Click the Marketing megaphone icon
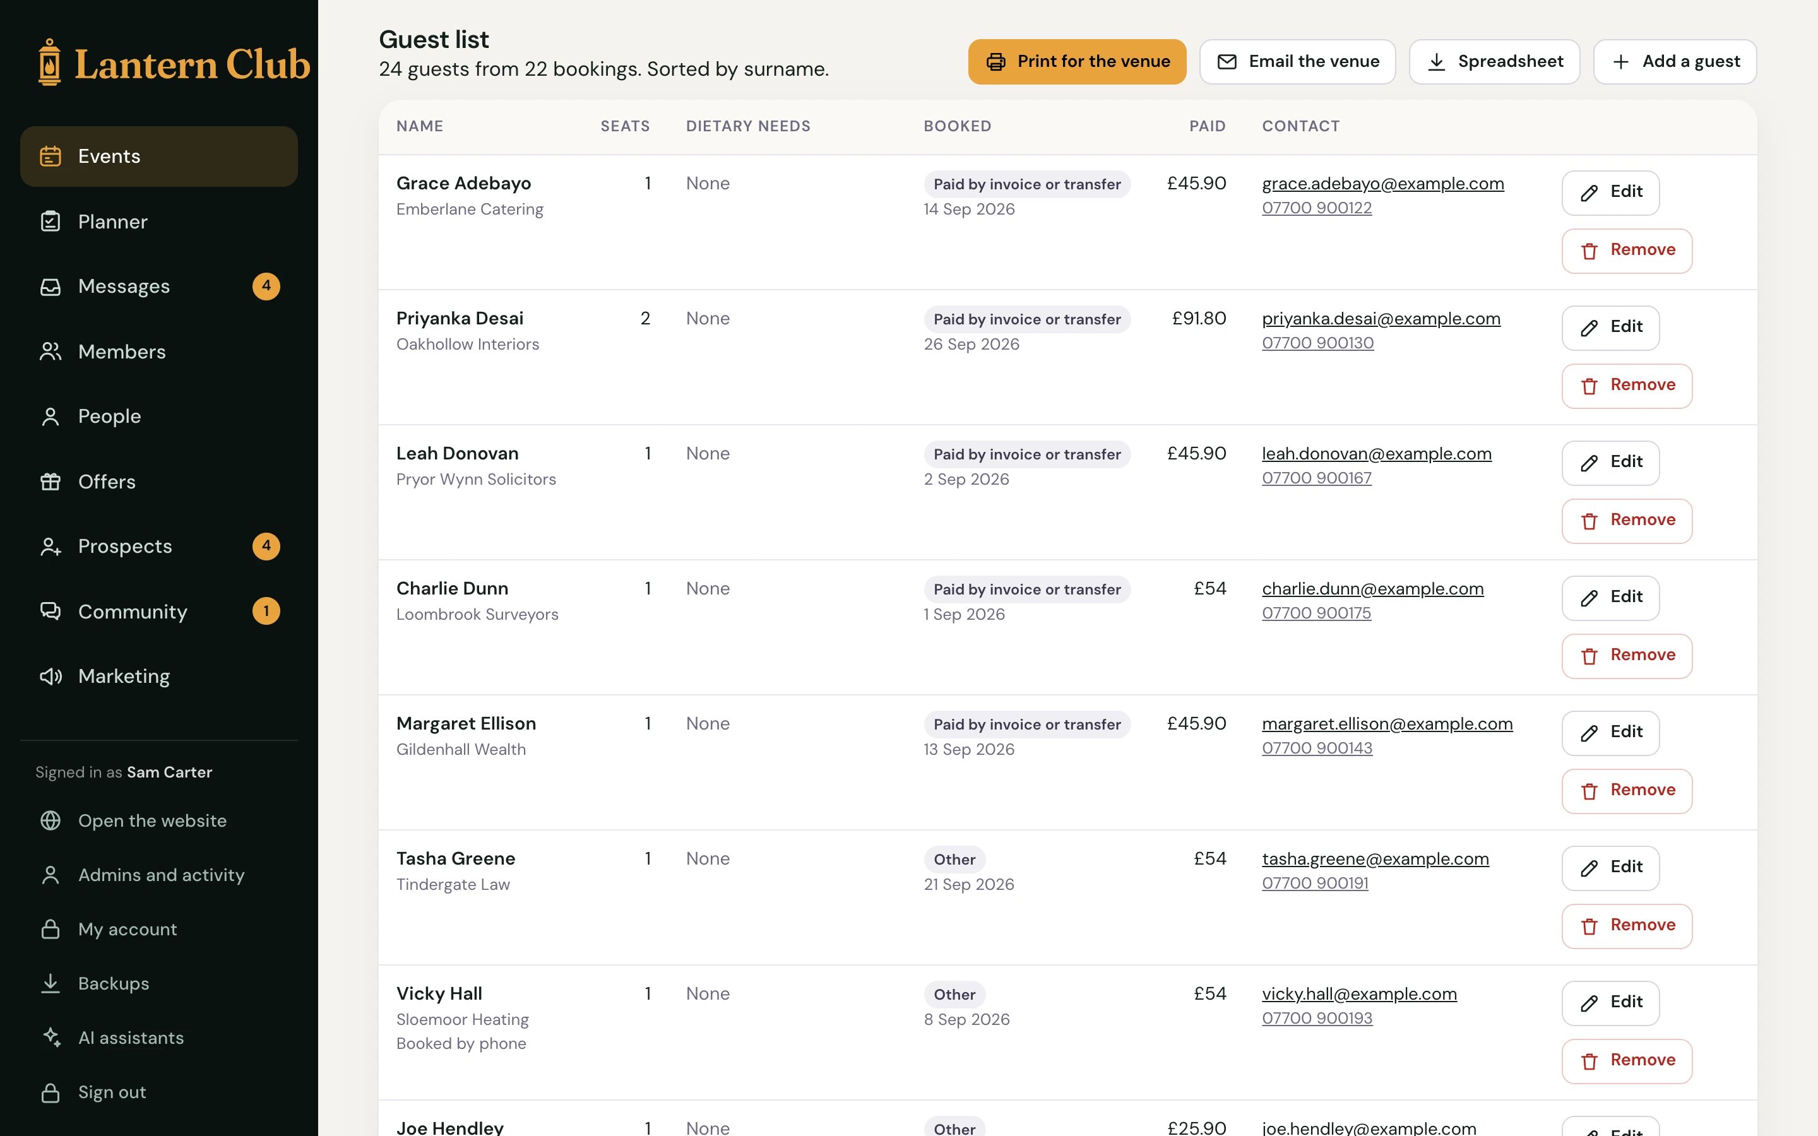The height and width of the screenshot is (1136, 1818). pyautogui.click(x=50, y=676)
